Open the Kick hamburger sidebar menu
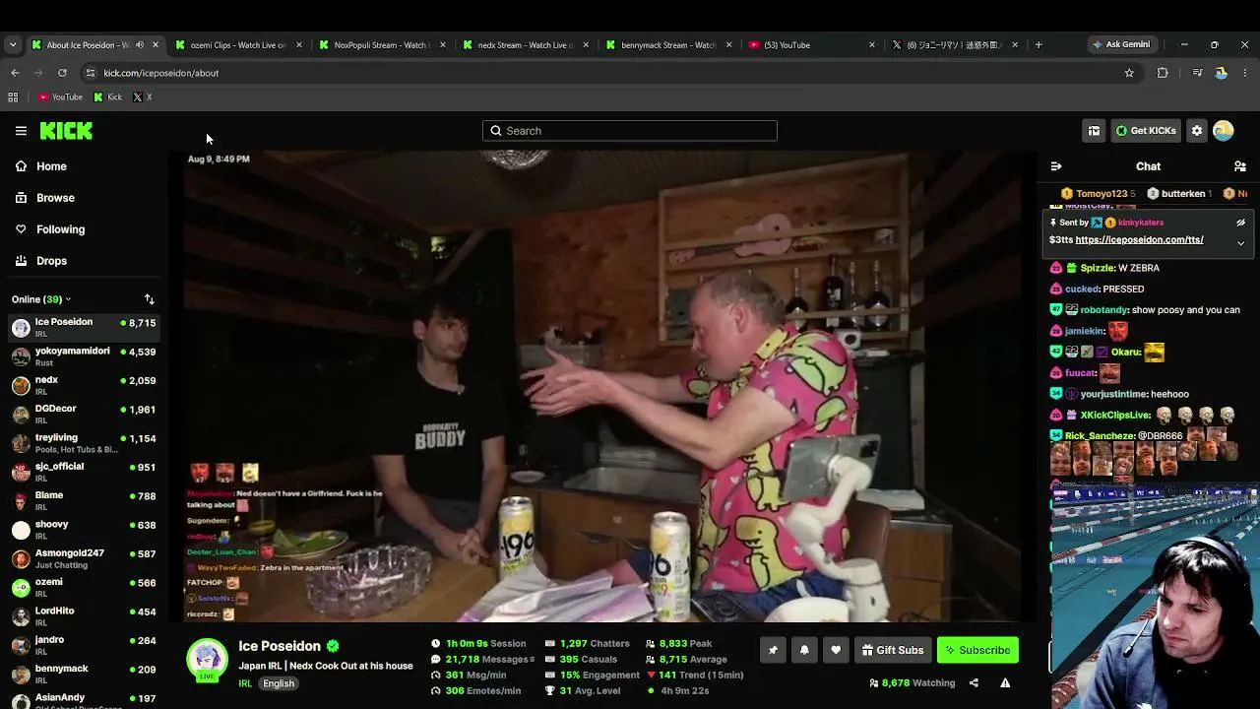 (21, 130)
